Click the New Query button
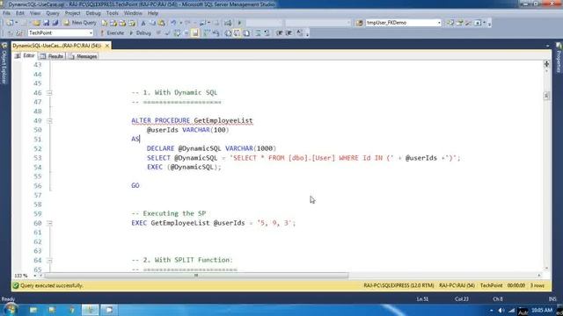The image size is (563, 316). 80,23
